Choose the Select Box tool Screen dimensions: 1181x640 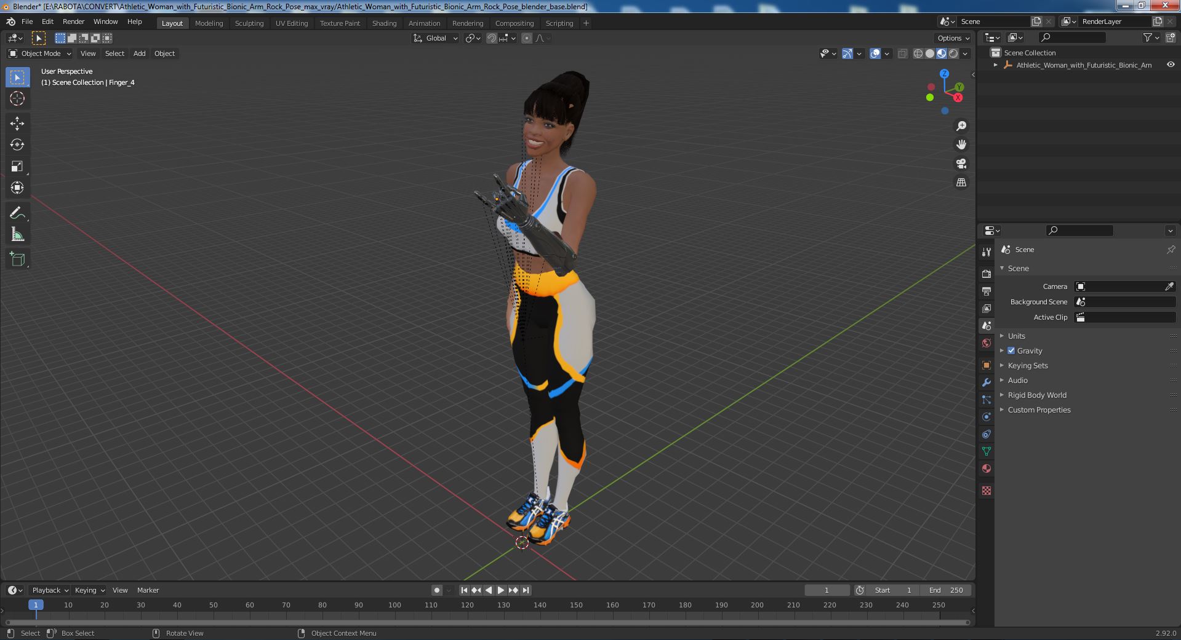17,77
